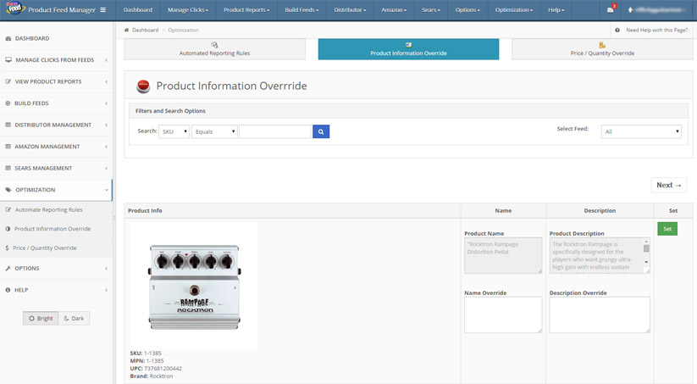Go to Dashboard in top navigation
The width and height of the screenshot is (697, 384).
point(138,10)
